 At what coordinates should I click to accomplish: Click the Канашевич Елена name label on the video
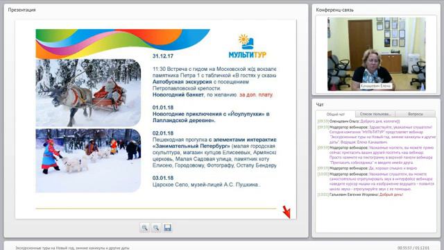pyautogui.click(x=376, y=86)
